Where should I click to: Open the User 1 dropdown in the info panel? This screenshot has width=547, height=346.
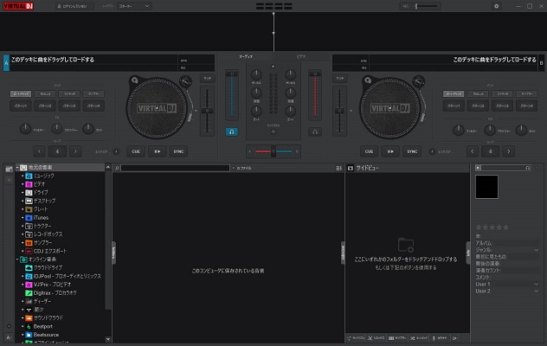537,284
